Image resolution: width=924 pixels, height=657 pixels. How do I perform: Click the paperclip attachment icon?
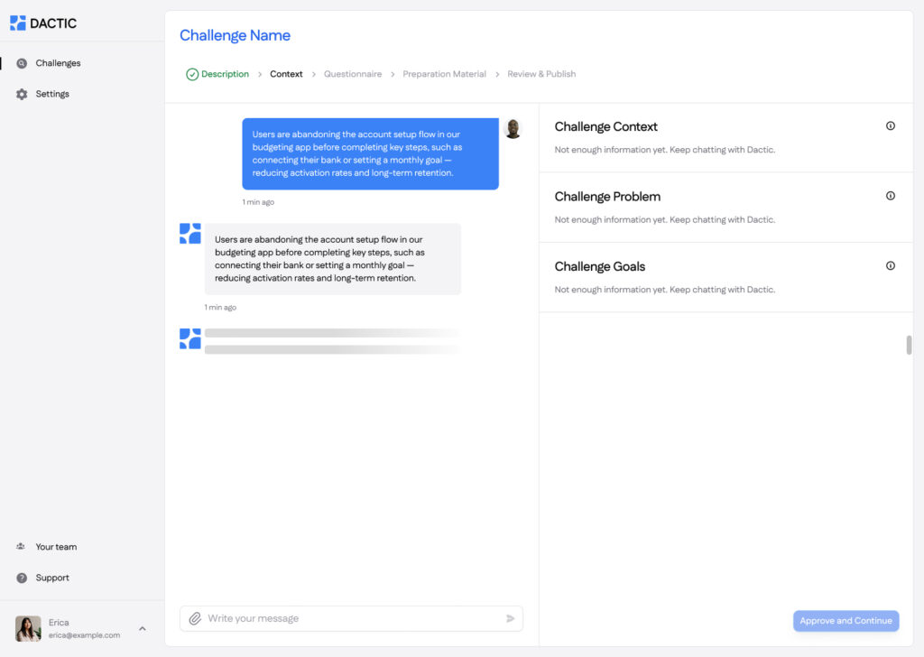pyautogui.click(x=194, y=618)
